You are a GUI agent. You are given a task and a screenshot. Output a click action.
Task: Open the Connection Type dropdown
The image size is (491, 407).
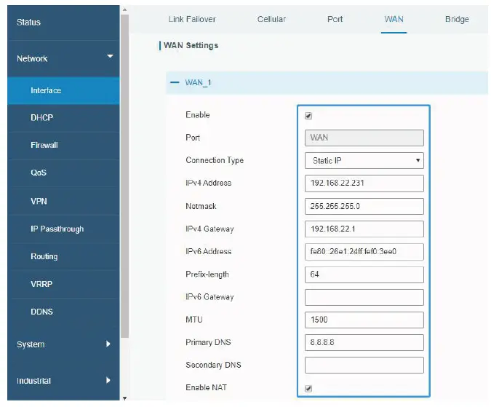click(364, 160)
